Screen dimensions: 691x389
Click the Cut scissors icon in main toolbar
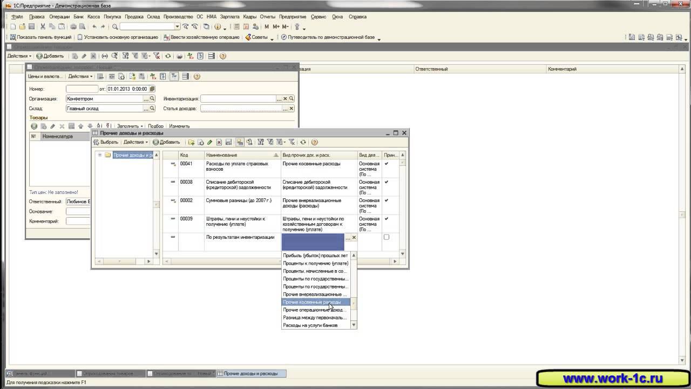tap(43, 26)
